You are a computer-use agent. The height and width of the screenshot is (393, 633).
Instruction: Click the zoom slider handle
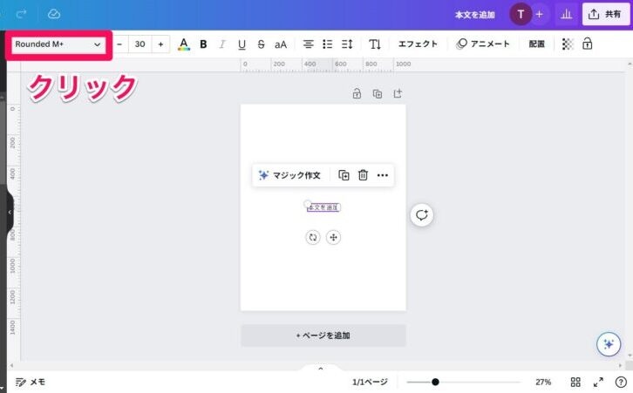(x=435, y=382)
